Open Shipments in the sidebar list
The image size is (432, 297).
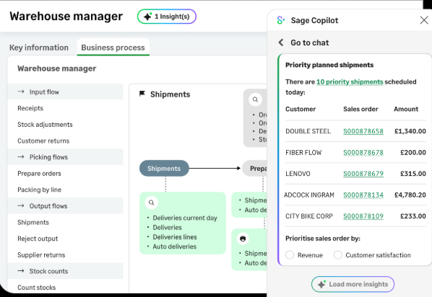coord(33,222)
